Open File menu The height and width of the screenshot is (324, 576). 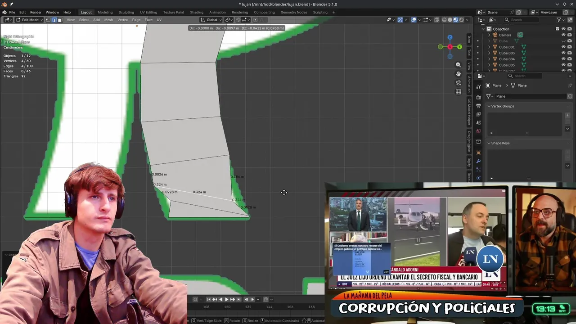tap(12, 12)
